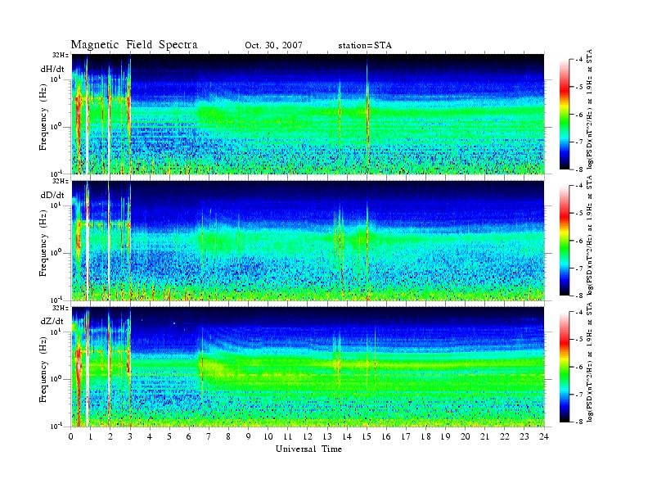Click the "21" tick on Universal Time axis
The height and width of the screenshot is (501, 648).
click(484, 436)
